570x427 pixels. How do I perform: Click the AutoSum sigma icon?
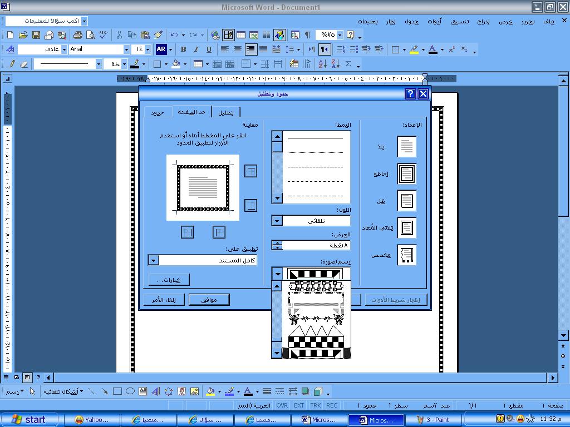click(348, 64)
